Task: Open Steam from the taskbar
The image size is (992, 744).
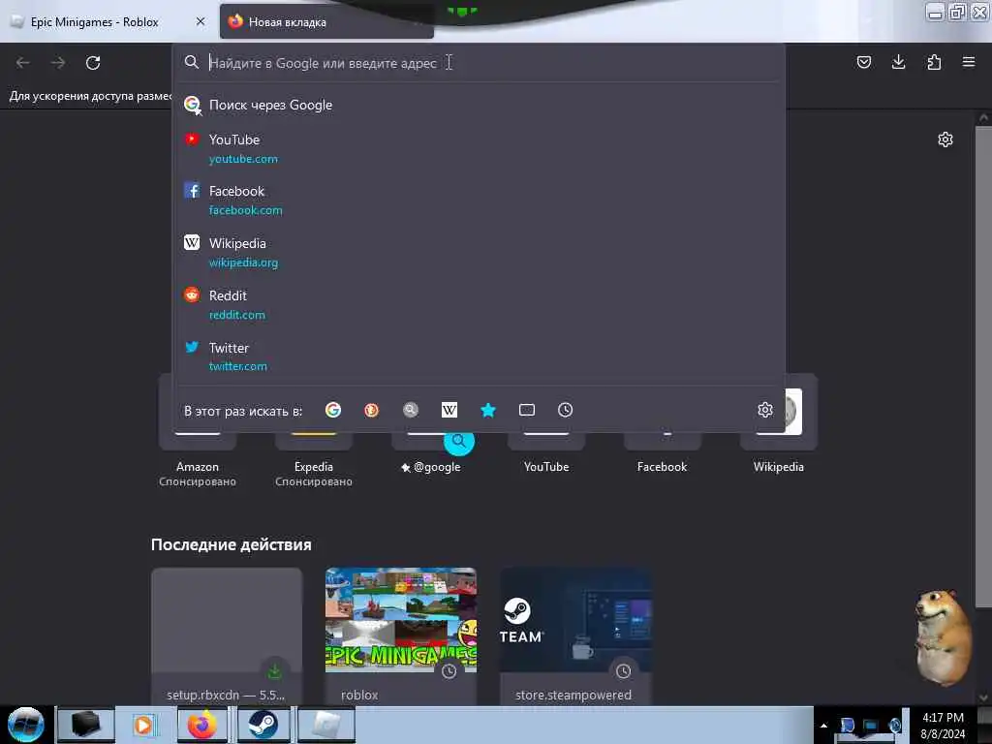Action: pyautogui.click(x=263, y=725)
